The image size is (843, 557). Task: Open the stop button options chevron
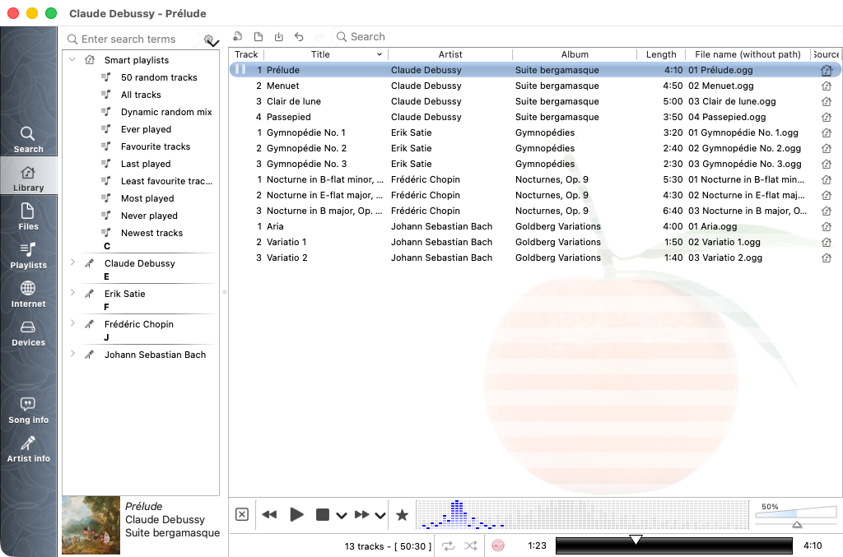coord(342,516)
